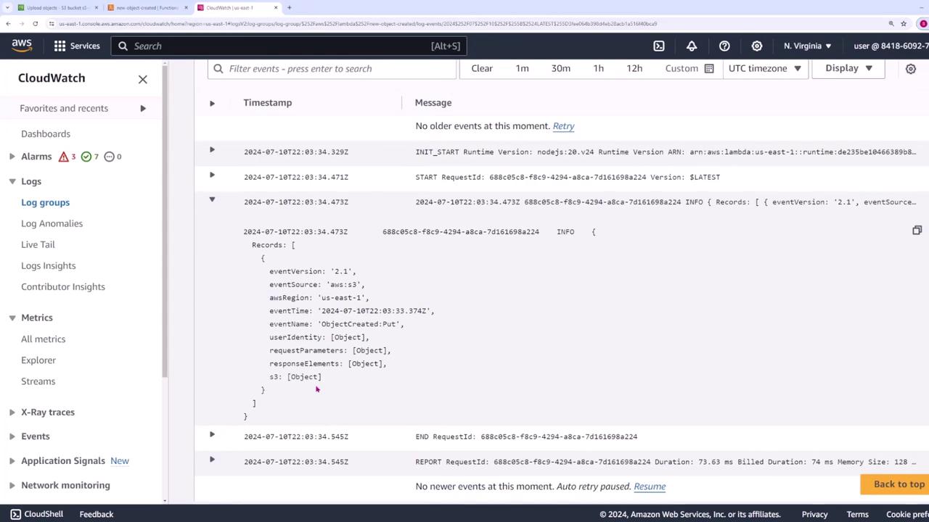Reload the browser page
Screen dimensions: 929x522
35,24
